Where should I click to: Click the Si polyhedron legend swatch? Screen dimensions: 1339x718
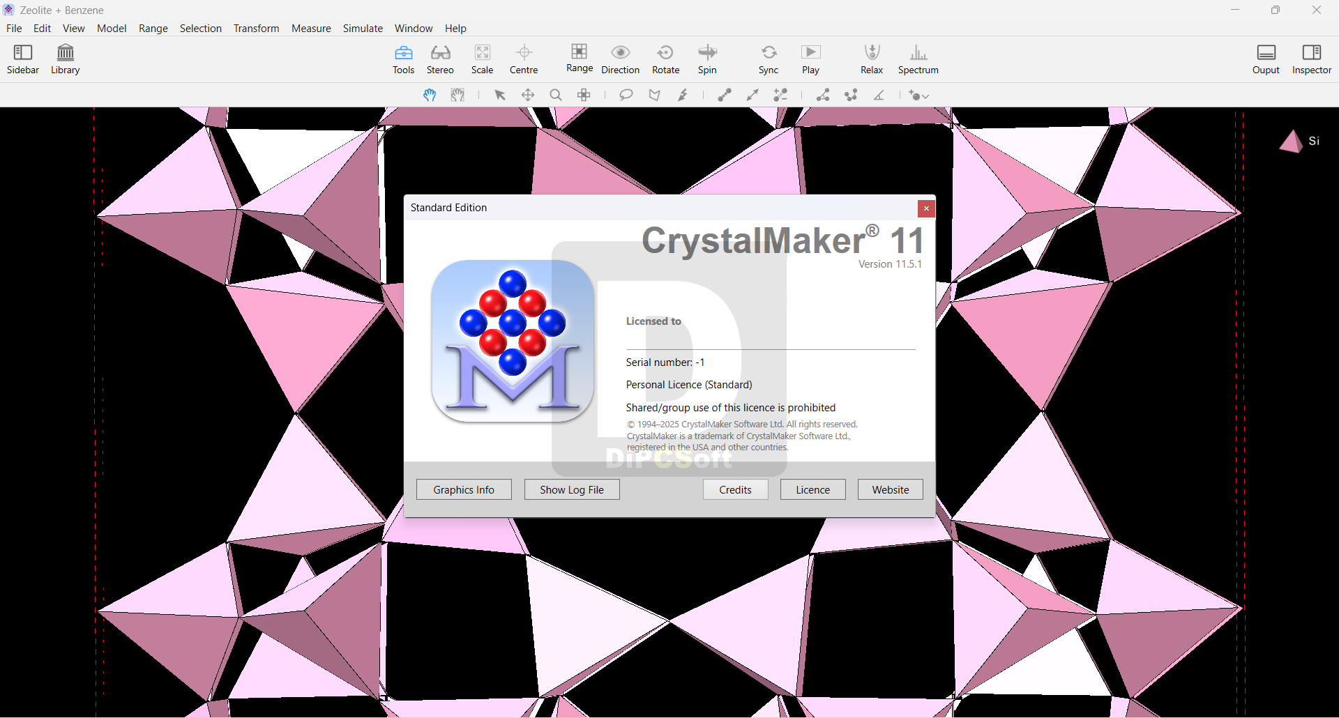pos(1291,142)
